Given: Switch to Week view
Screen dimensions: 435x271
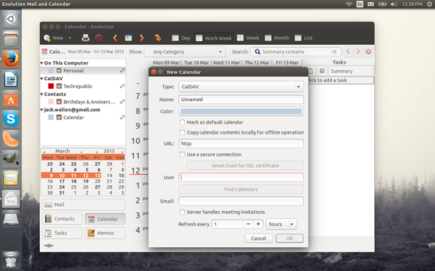Looking at the screenshot, I should click(248, 38).
